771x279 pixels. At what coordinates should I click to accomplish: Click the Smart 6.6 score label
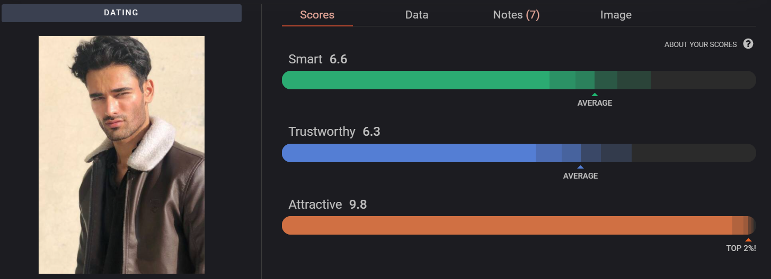[x=318, y=59]
